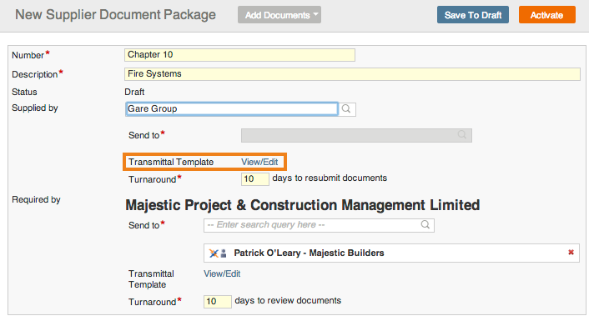This screenshot has width=589, height=321.
Task: Open the highlighted Transmittal Template View/Edit link
Action: coord(259,162)
